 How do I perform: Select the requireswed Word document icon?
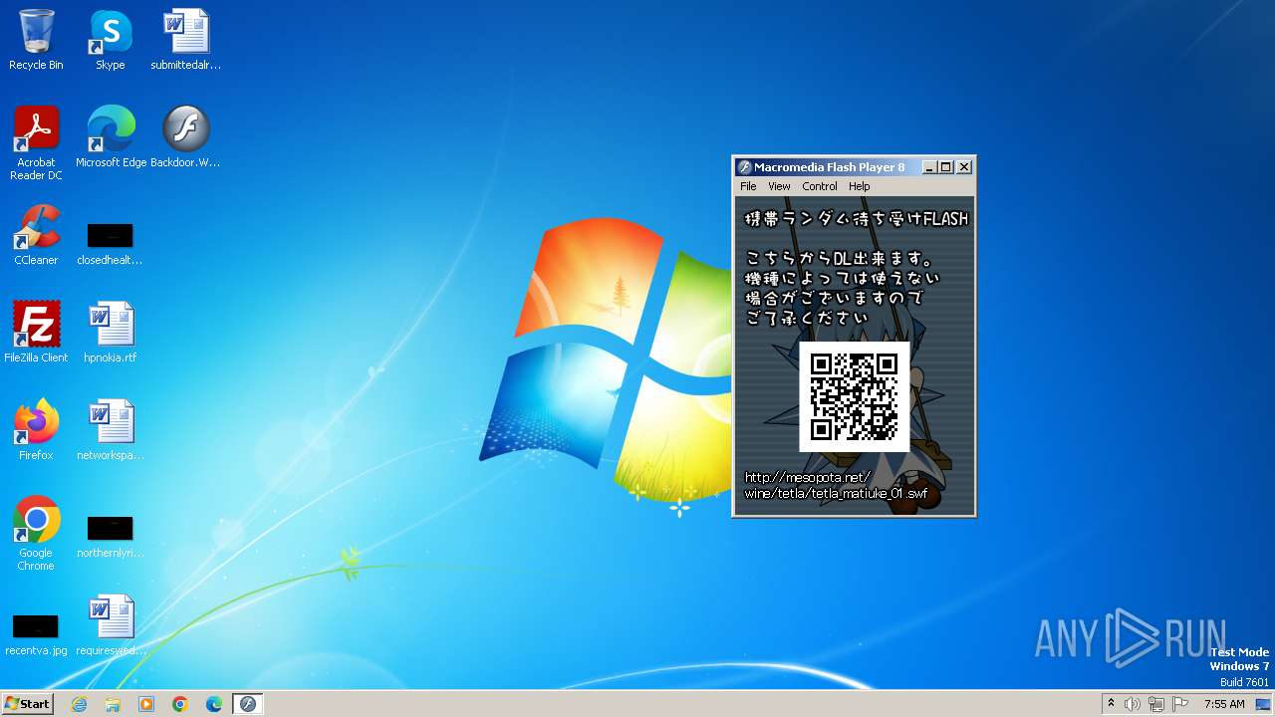click(110, 625)
